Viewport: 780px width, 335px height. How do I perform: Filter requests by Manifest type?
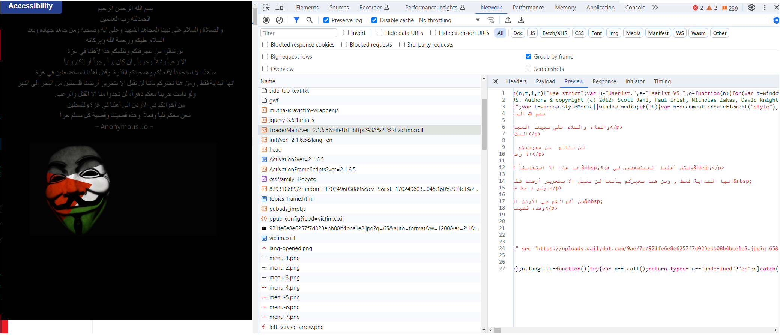658,33
